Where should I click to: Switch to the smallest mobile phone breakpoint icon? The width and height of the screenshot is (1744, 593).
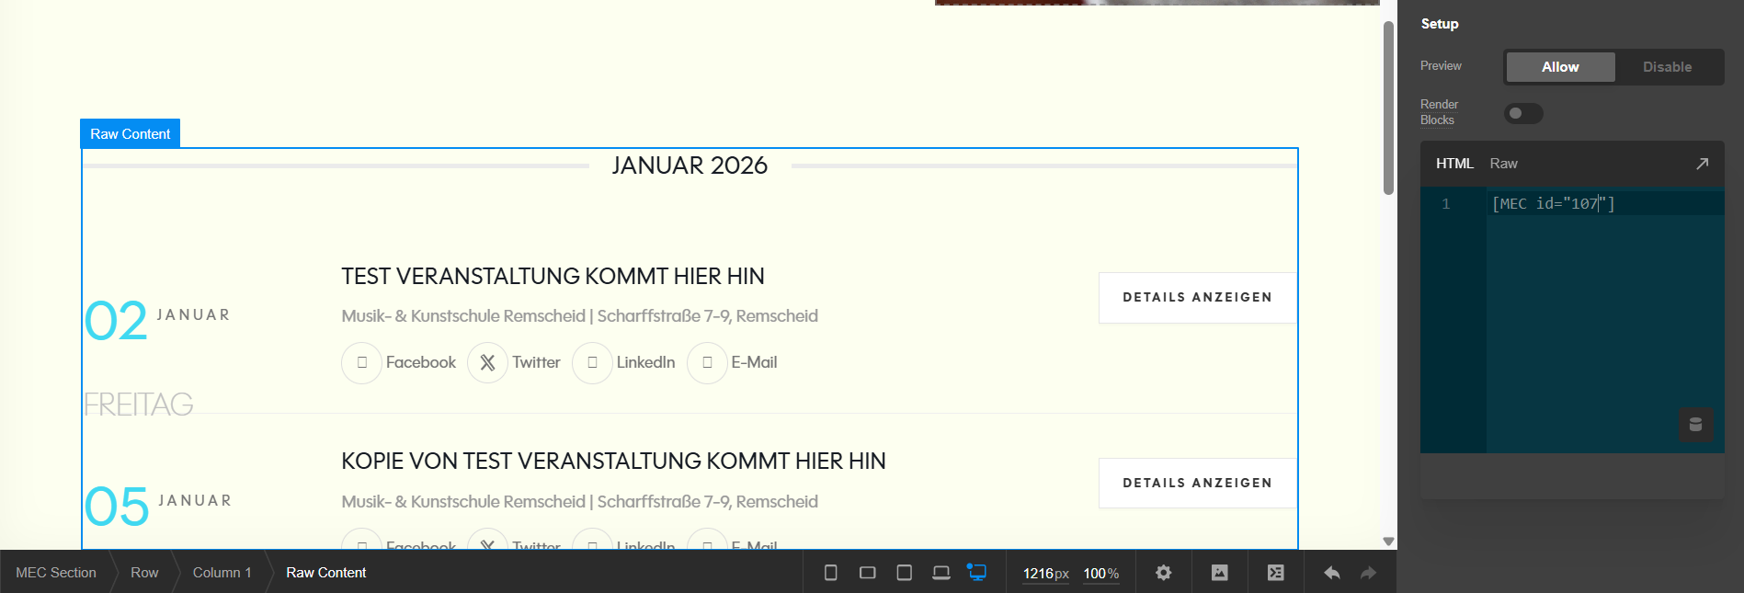click(830, 573)
